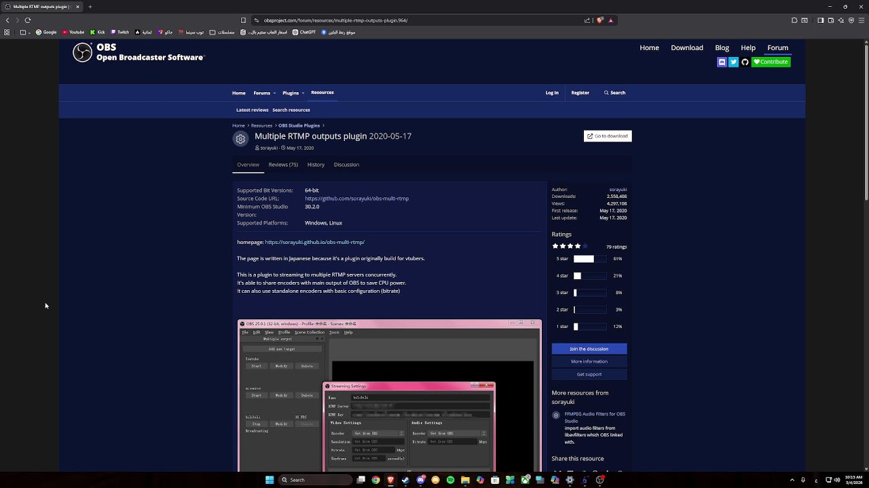869x488 pixels.
Task: Select the Overview tab
Action: coord(248,165)
